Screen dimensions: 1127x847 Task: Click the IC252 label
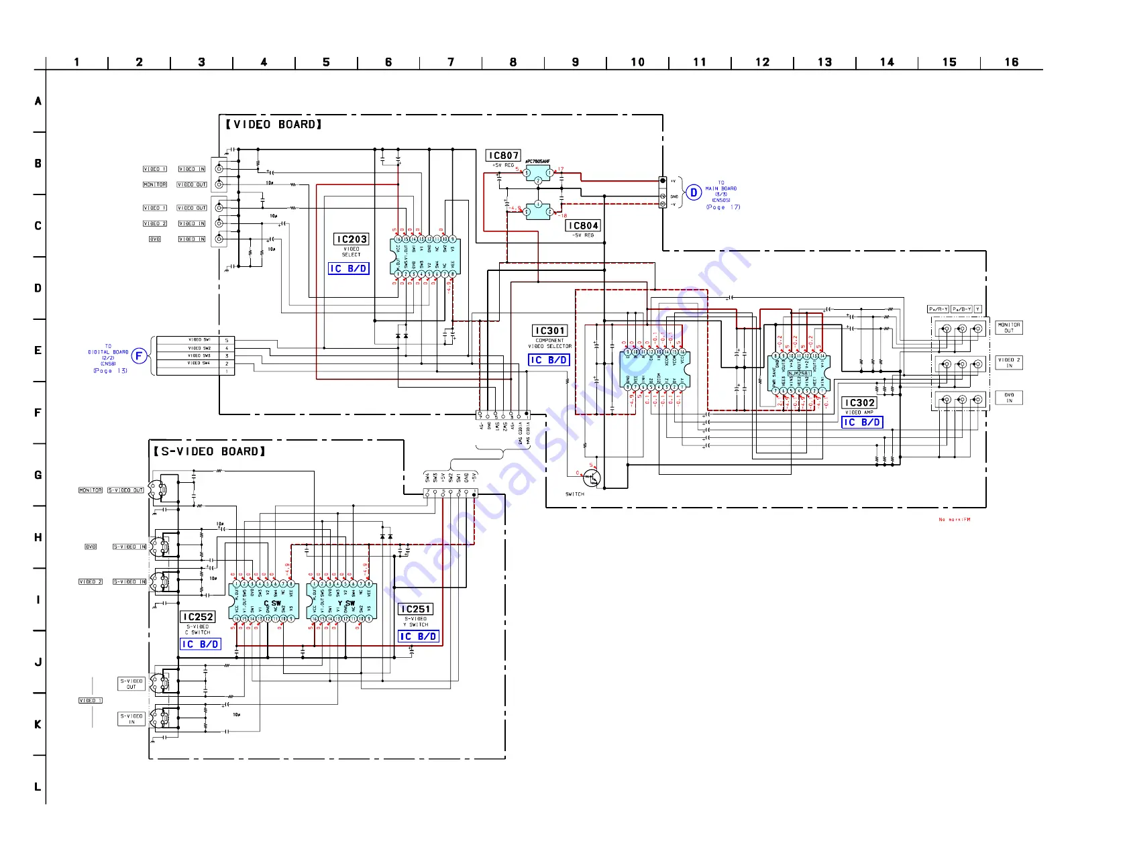point(198,617)
